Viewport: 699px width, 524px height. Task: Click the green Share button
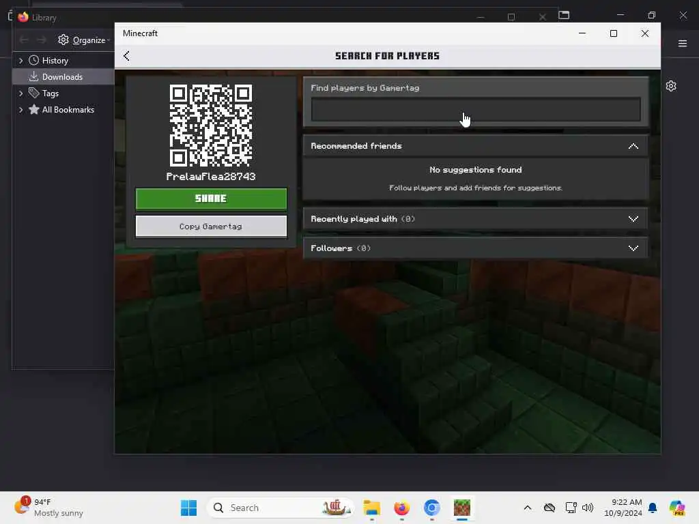(x=211, y=199)
